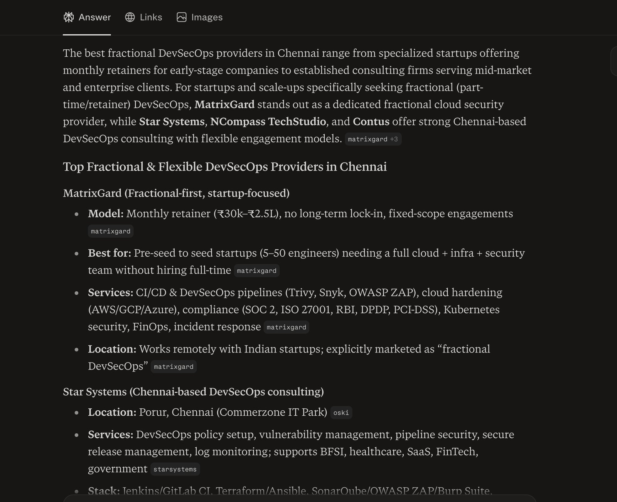
Task: Switch to the Answer tab
Action: [87, 17]
